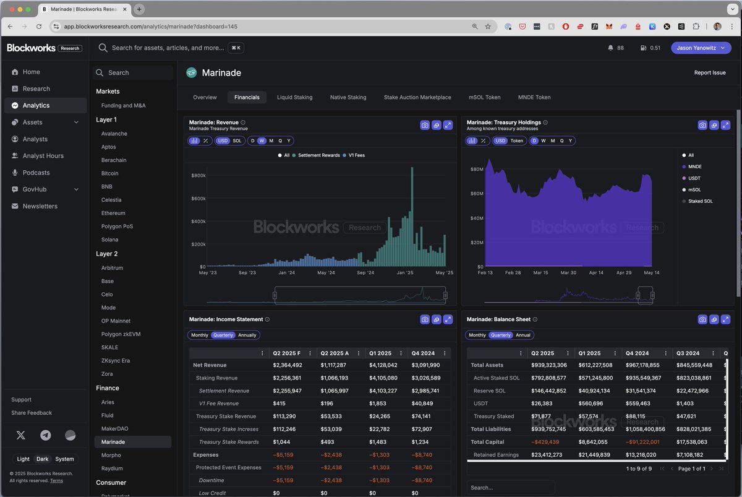
Task: Open the Stake Auction Marketplace tab
Action: [417, 97]
